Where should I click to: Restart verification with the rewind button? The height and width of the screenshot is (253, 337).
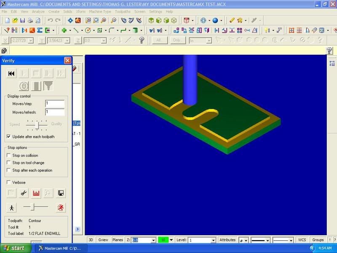pos(11,73)
